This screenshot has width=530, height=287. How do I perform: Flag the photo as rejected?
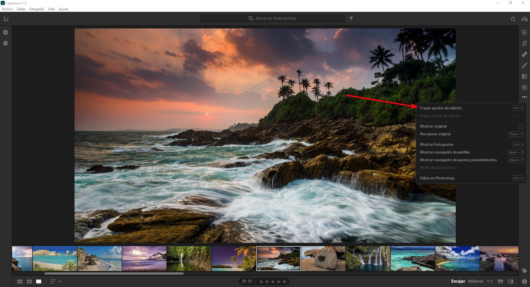click(250, 281)
